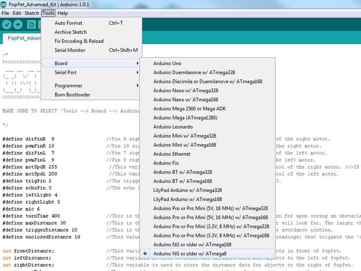Click the Arduino logo in title bar
The image size is (361, 271).
pos(3,4)
